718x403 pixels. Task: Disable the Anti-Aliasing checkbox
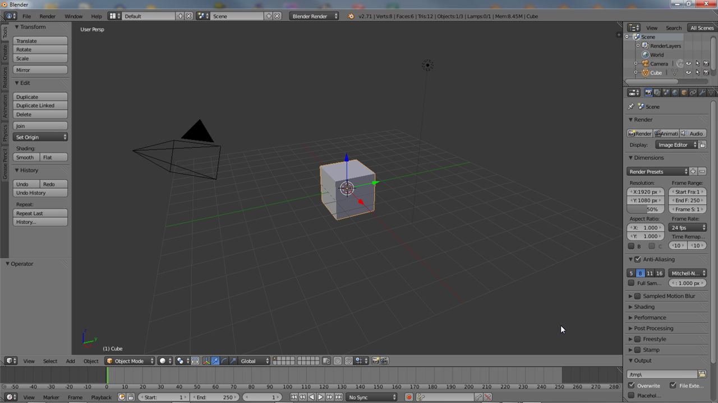click(637, 259)
